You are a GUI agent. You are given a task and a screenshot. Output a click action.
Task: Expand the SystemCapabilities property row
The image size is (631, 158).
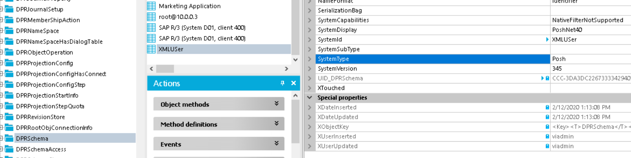pos(310,20)
